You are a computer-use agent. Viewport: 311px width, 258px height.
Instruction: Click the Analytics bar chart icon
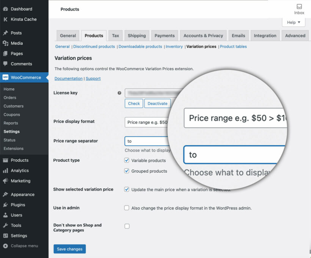(x=6, y=170)
